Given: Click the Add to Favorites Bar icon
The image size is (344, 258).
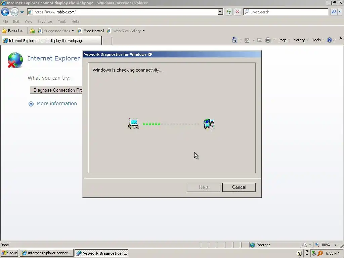Looking at the screenshot, I should tap(32, 31).
